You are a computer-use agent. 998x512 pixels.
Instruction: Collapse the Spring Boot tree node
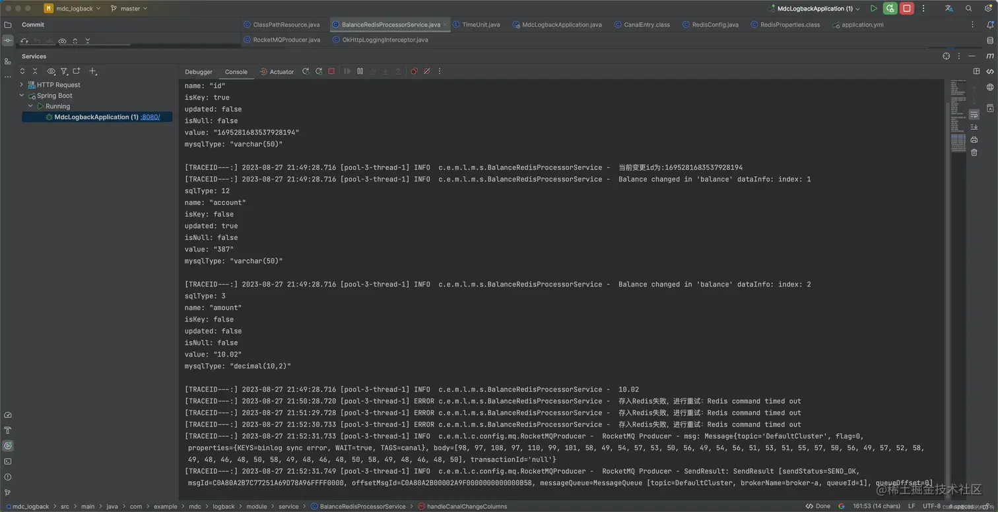22,96
